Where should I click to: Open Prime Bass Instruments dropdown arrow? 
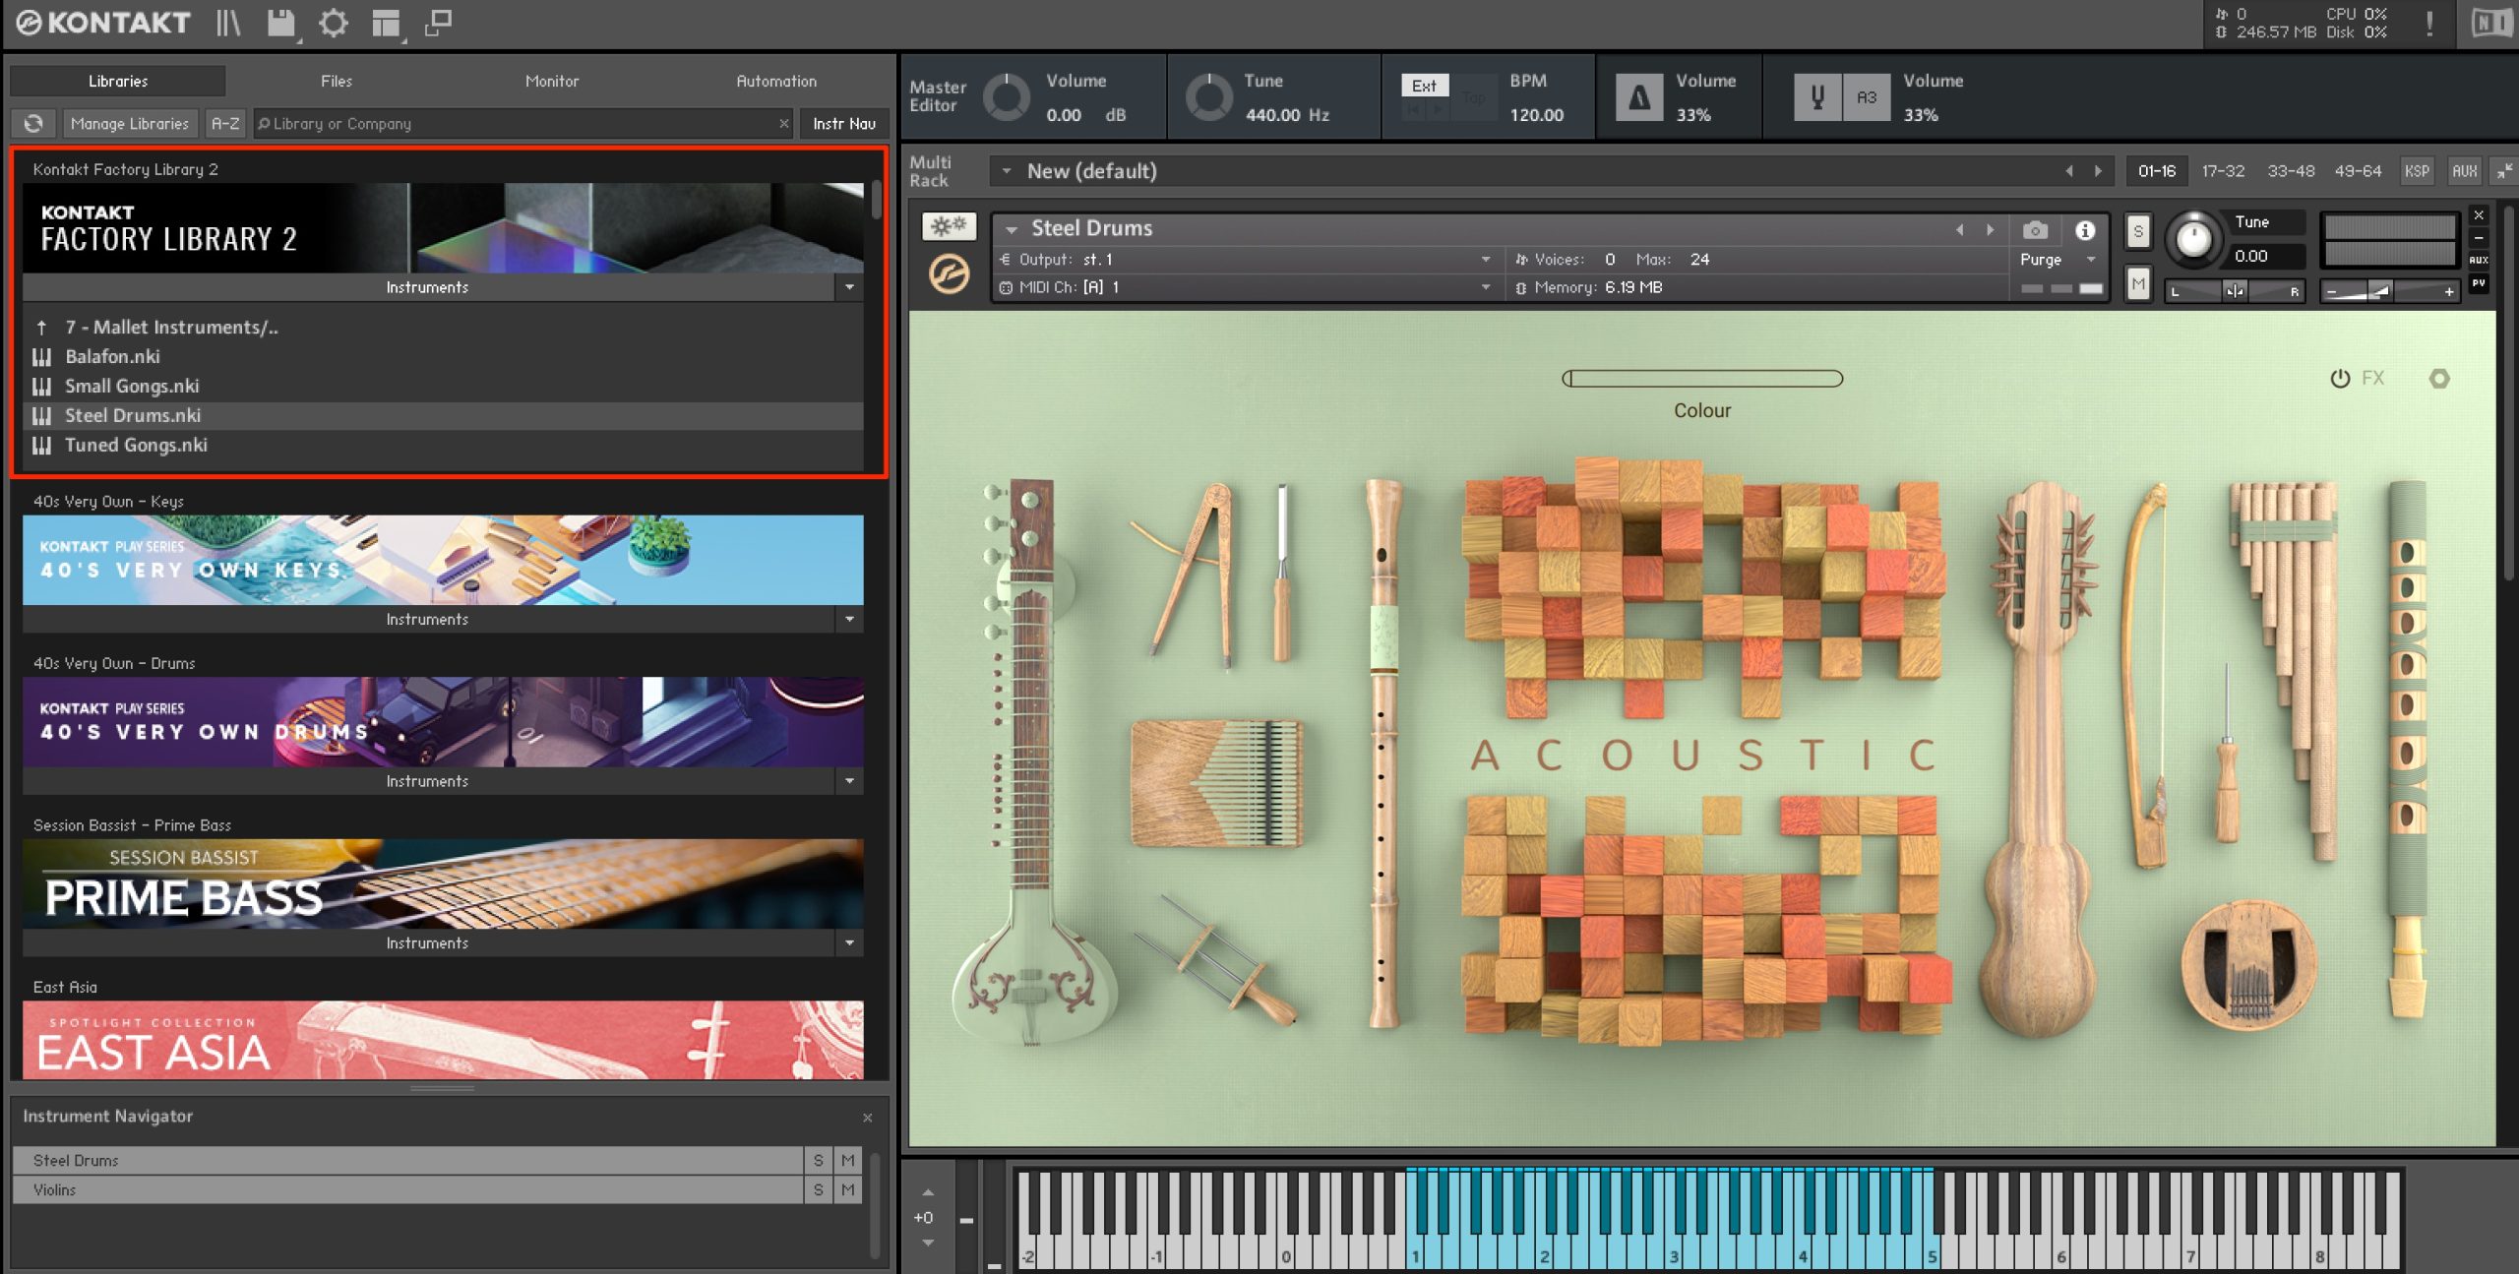tap(849, 942)
